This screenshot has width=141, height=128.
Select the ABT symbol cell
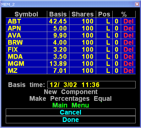pos(26,21)
